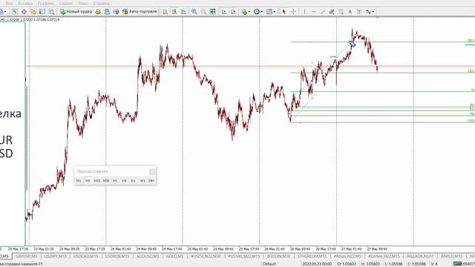Click the signal icon left of Авто-торговля
This screenshot has height=267, width=475.
[x=116, y=12]
